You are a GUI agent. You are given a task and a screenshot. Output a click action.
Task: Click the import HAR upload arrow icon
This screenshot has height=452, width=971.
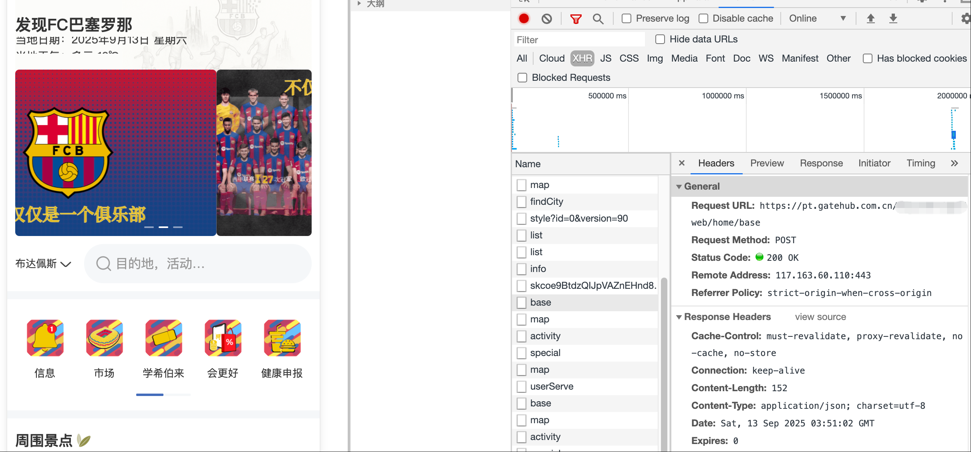(x=870, y=18)
